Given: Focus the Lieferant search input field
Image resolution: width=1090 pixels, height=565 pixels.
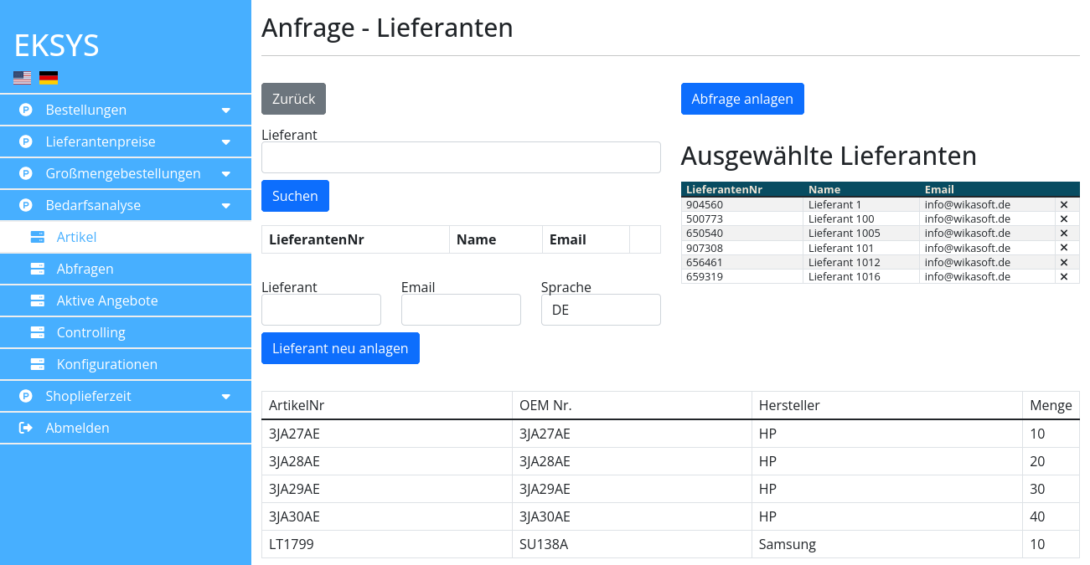Looking at the screenshot, I should pyautogui.click(x=461, y=157).
